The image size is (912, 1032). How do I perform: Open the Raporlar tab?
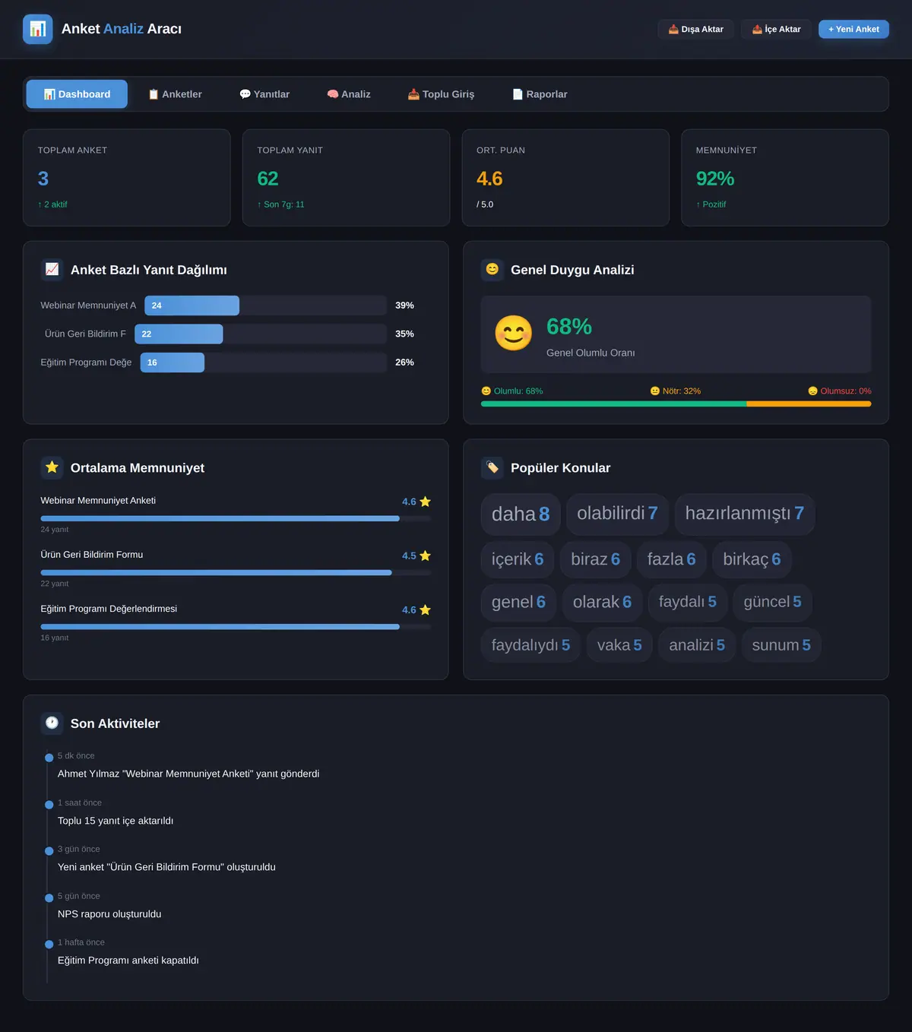pyautogui.click(x=540, y=94)
